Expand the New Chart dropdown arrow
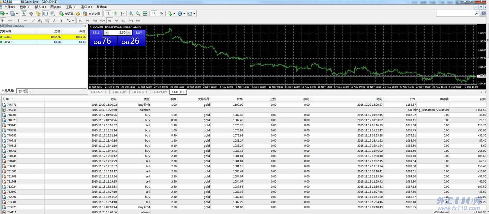 coord(7,14)
